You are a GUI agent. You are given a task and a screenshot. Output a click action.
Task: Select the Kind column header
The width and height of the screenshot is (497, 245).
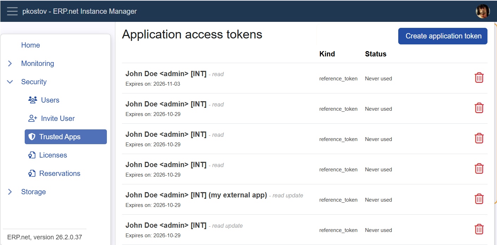click(327, 54)
